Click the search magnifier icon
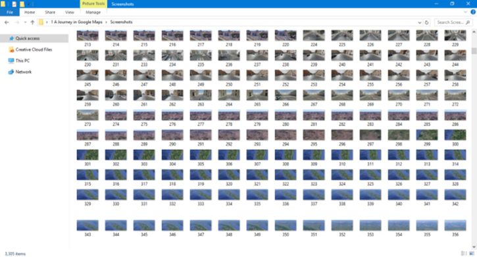 (468, 22)
